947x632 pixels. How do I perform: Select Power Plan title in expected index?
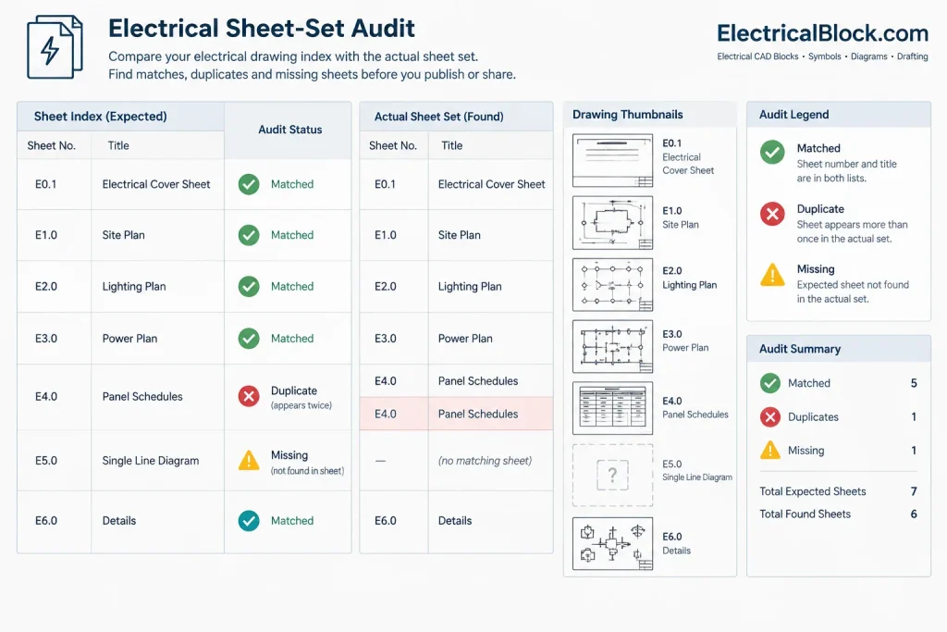[x=129, y=339]
